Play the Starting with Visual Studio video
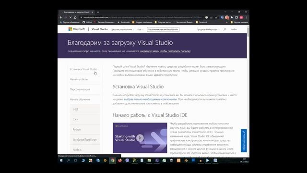 click(x=140, y=138)
